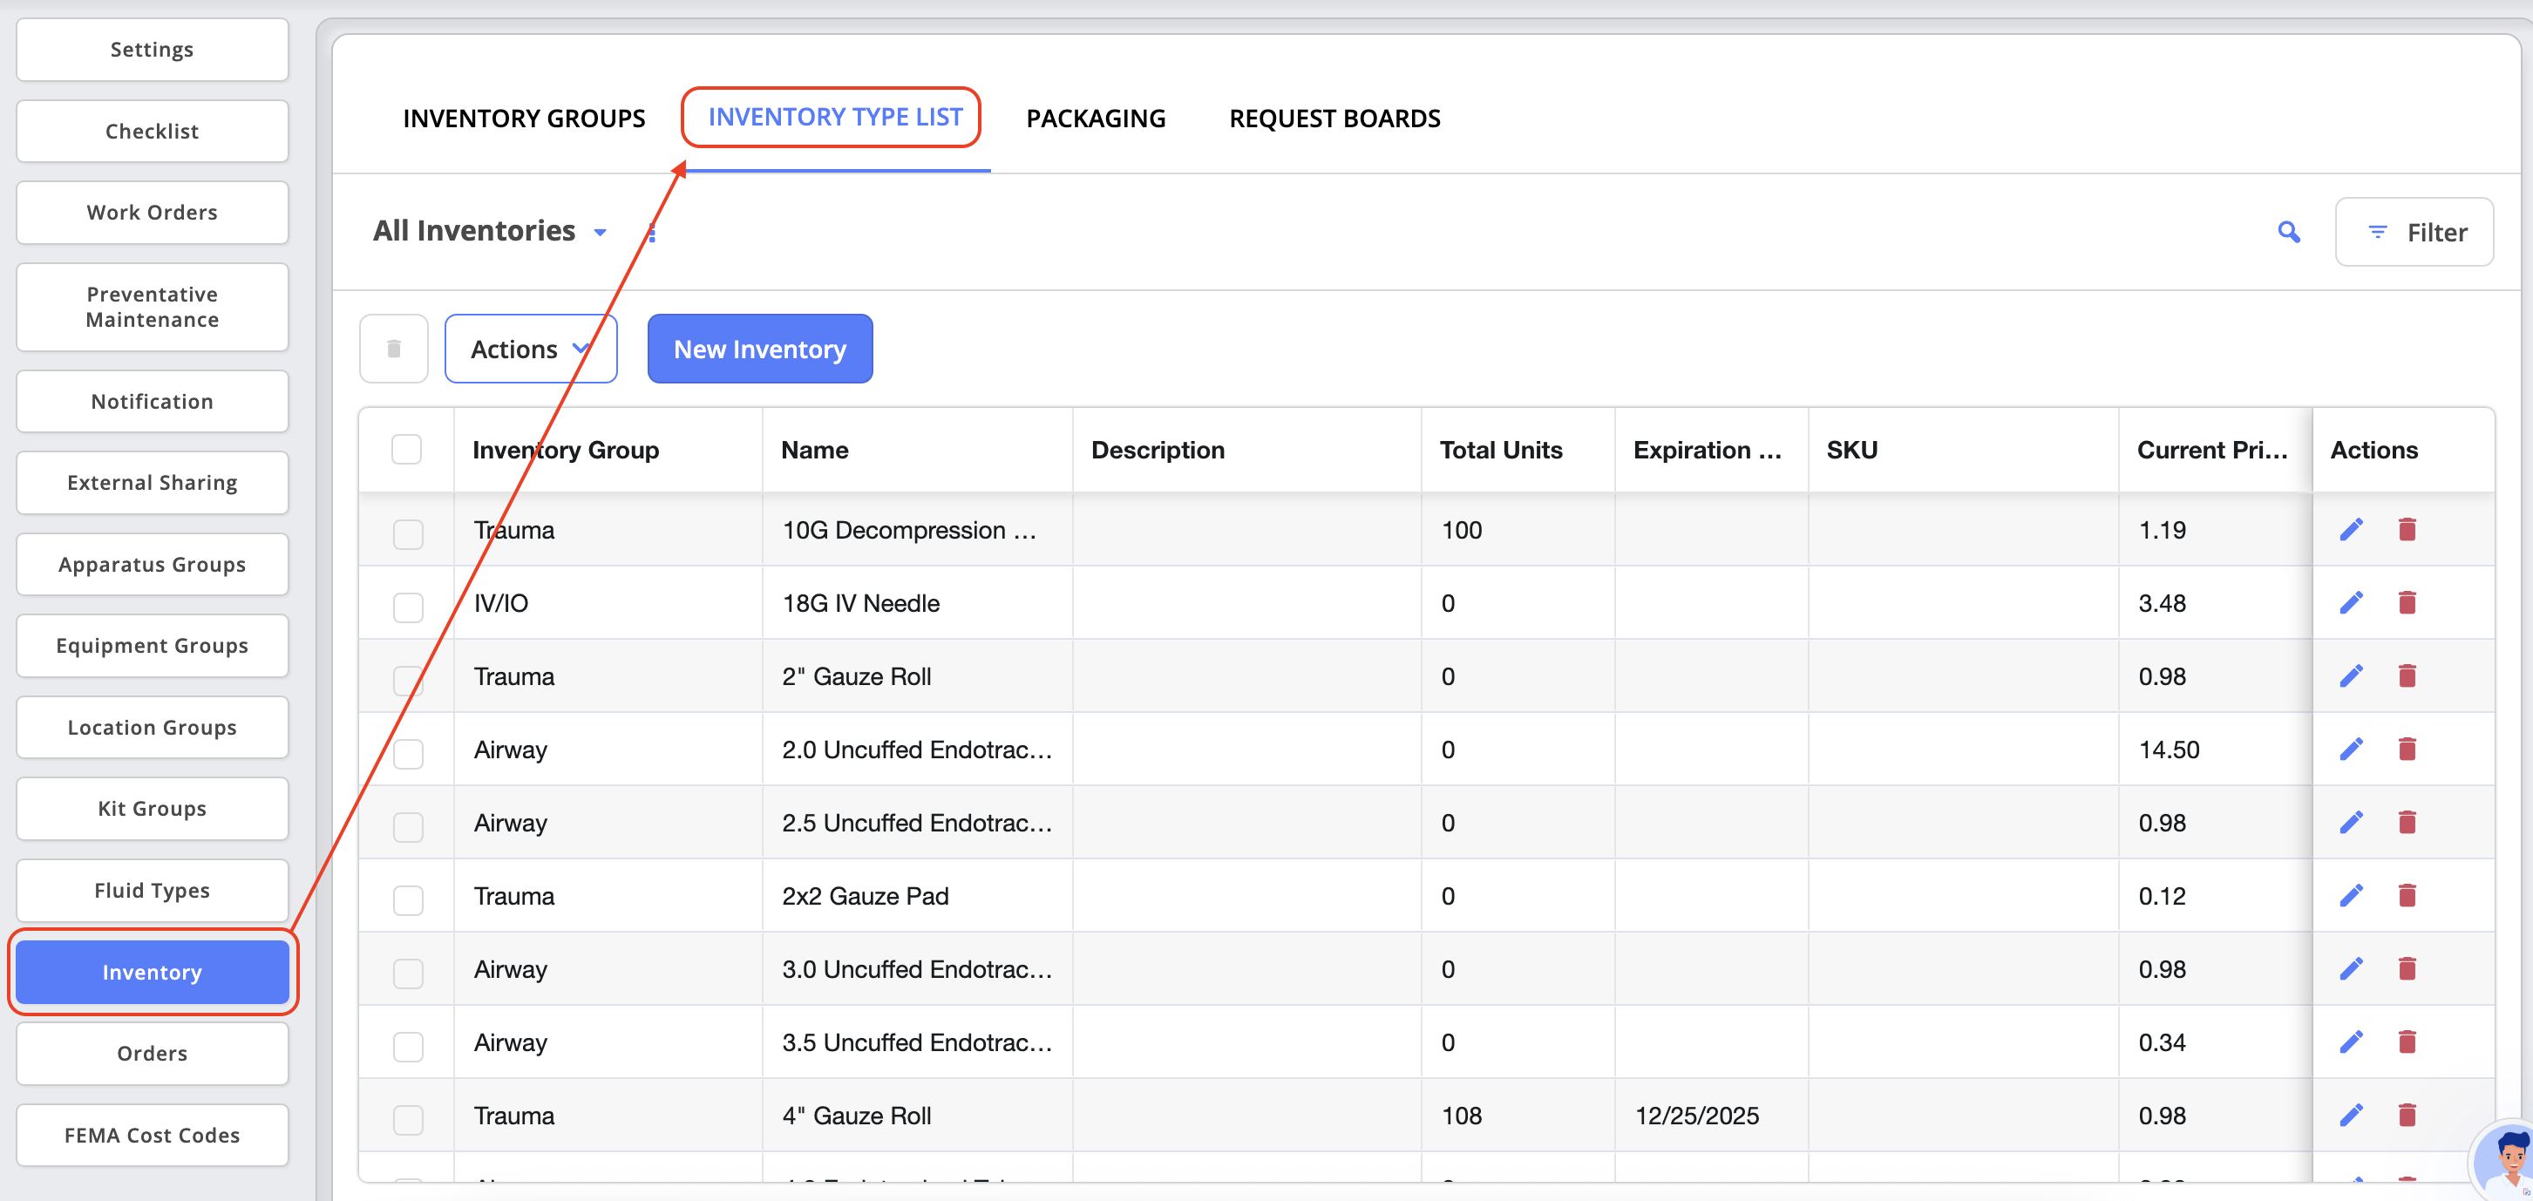
Task: Sort by Total Units column header
Action: (1500, 449)
